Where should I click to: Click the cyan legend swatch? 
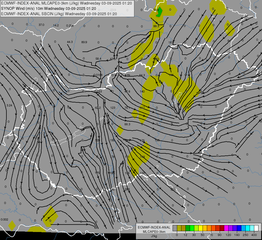click(248, 228)
